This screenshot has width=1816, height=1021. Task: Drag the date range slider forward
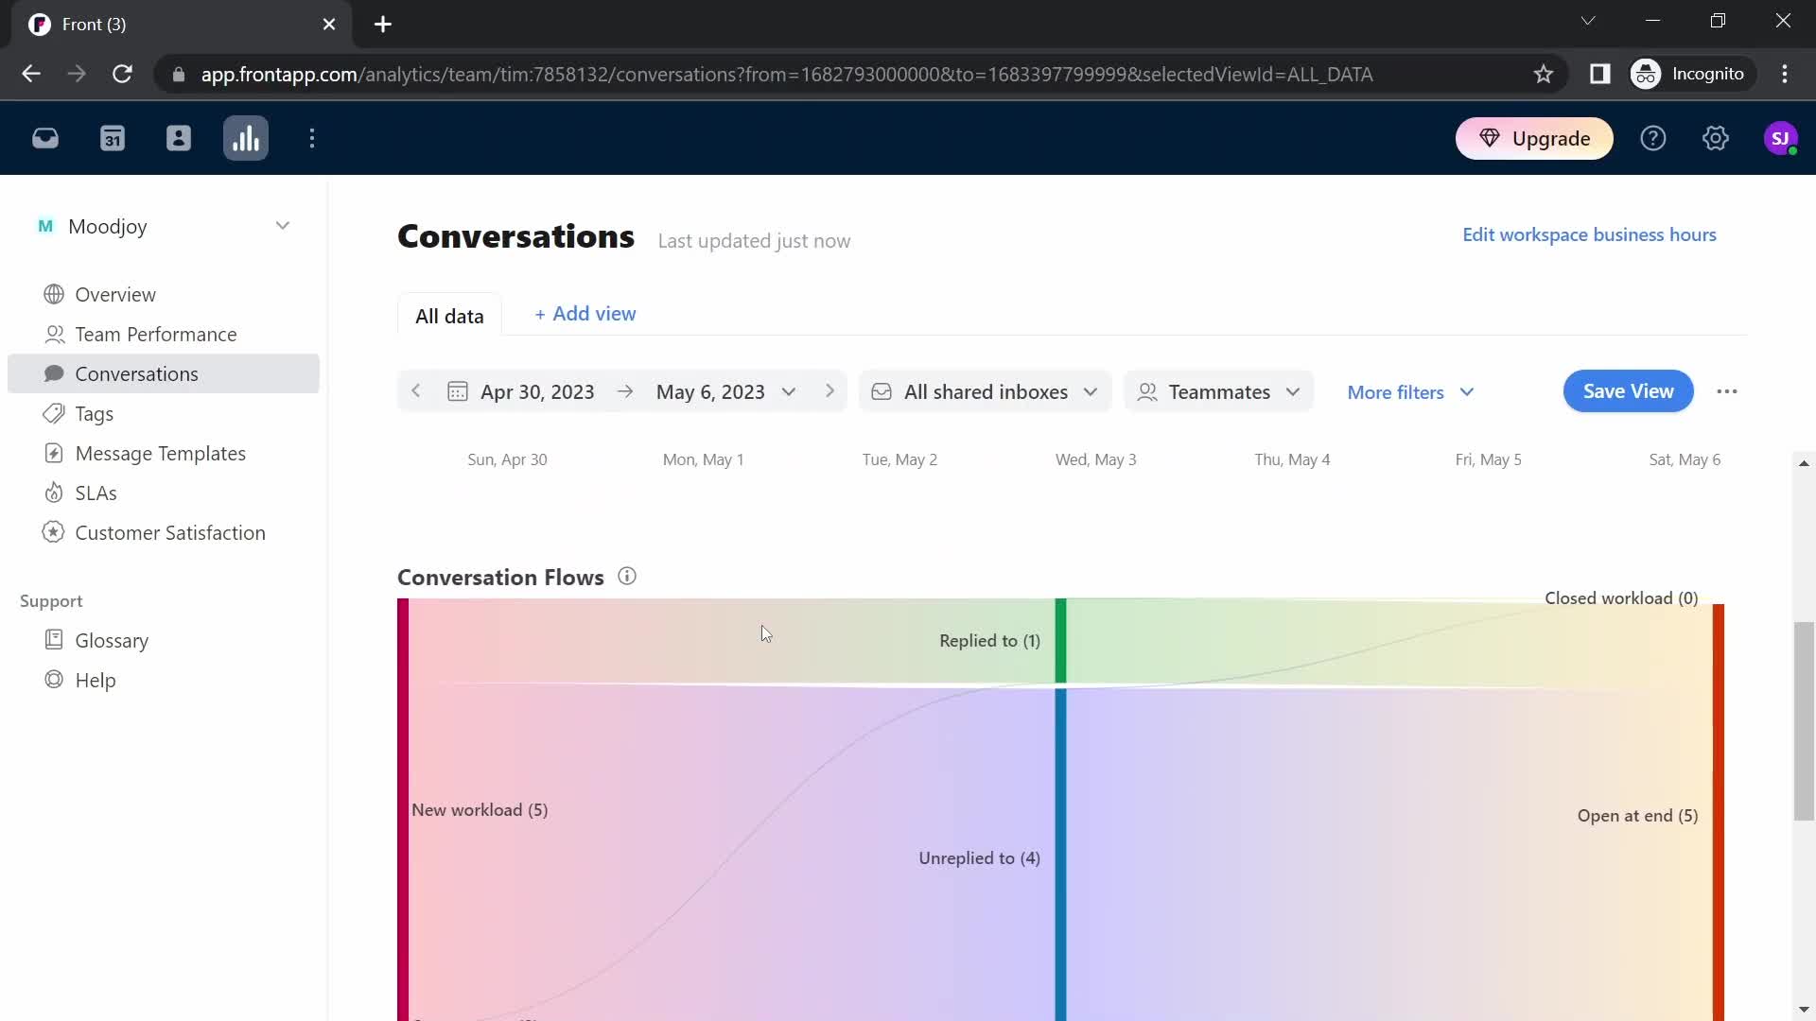coord(829,390)
